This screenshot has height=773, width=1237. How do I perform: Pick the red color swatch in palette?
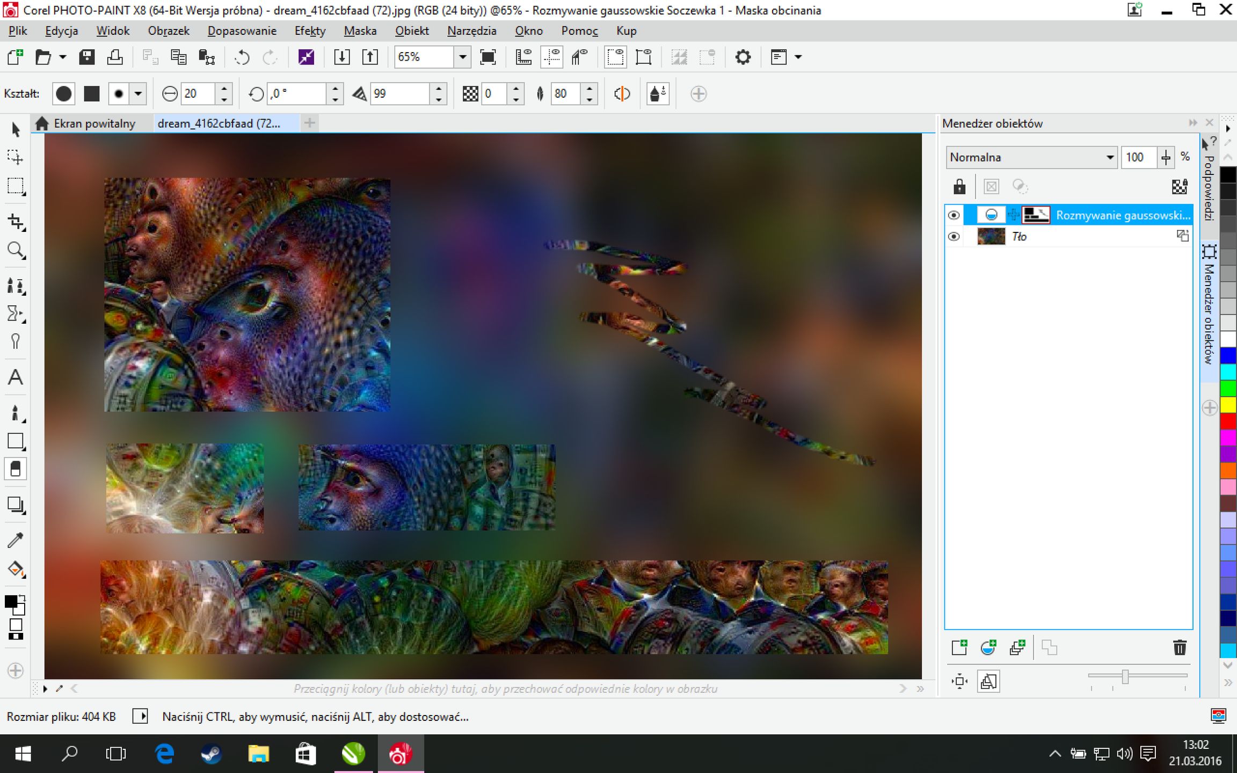click(x=1228, y=421)
